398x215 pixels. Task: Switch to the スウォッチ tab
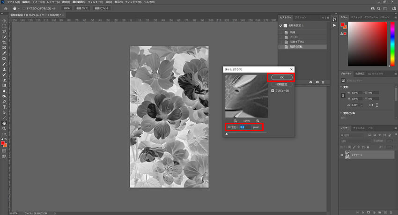click(x=357, y=17)
